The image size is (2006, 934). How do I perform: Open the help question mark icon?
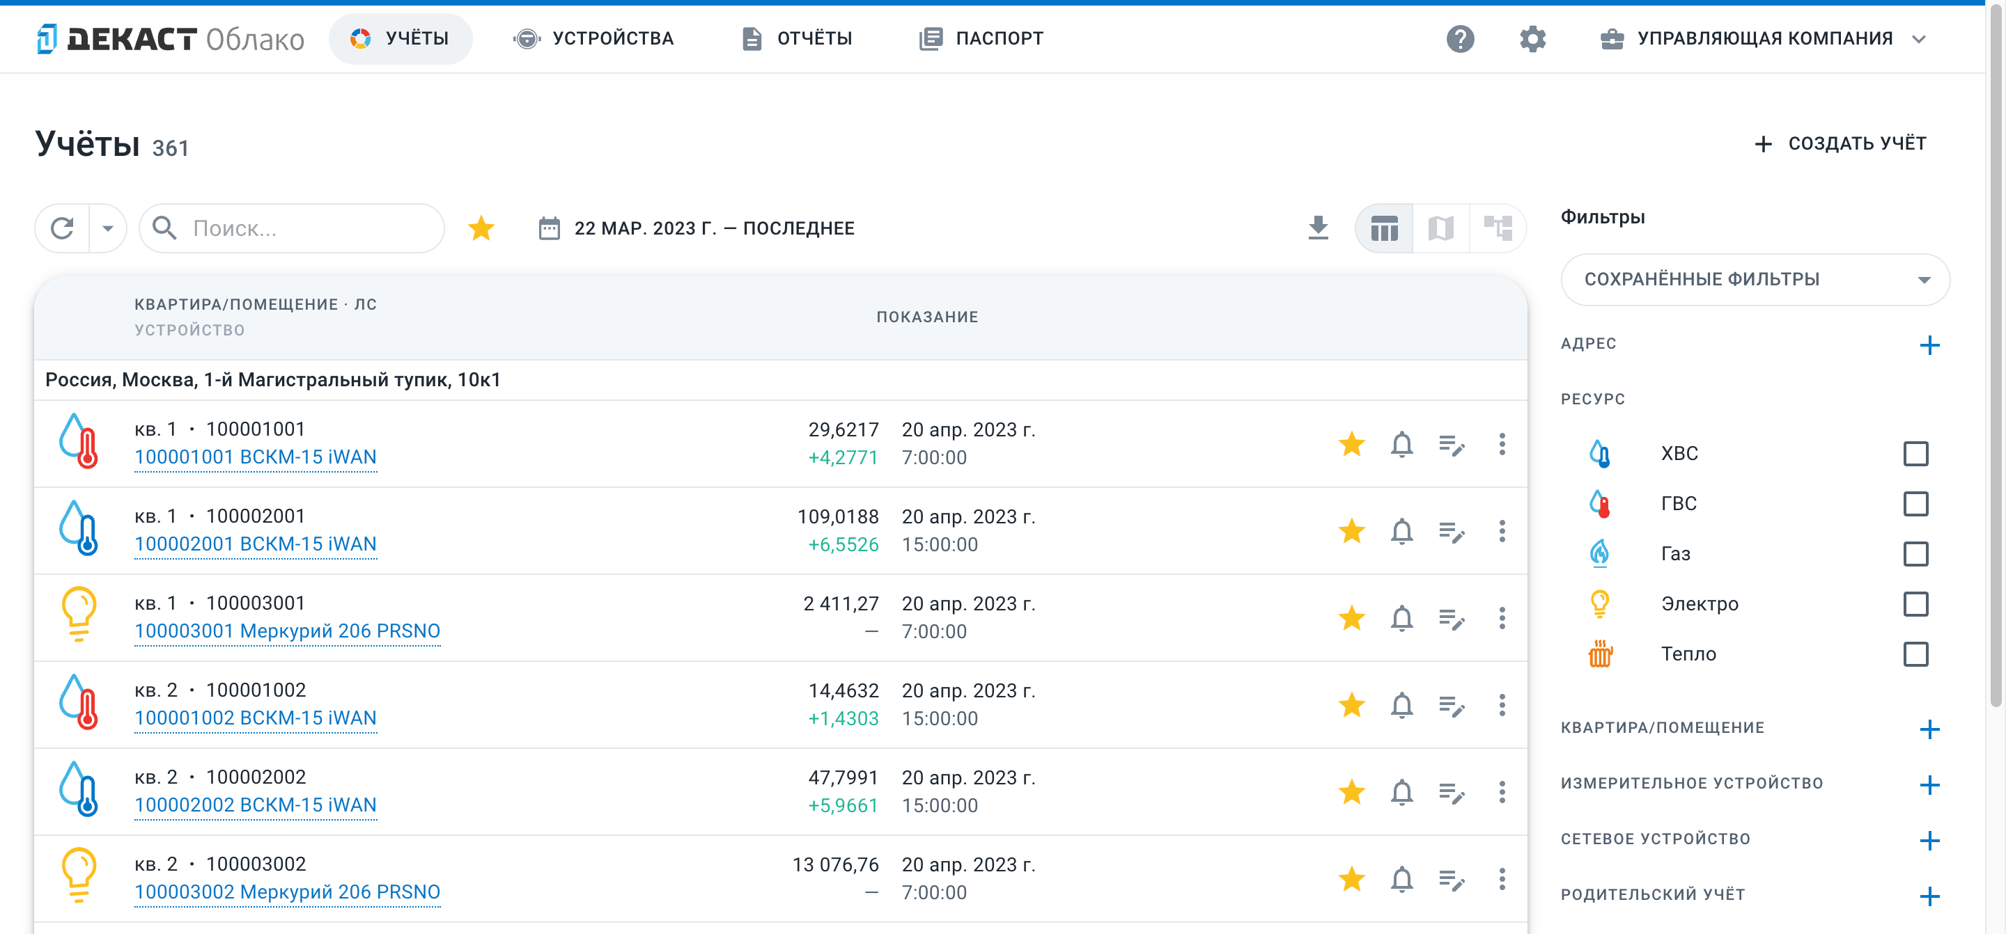1460,38
